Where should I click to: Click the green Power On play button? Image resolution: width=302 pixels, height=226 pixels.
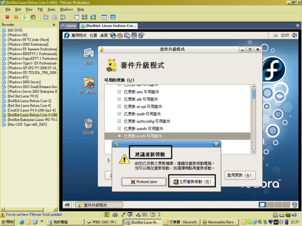[25, 17]
